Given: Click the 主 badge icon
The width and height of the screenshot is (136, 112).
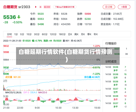Looking at the screenshot, I should (41, 7).
